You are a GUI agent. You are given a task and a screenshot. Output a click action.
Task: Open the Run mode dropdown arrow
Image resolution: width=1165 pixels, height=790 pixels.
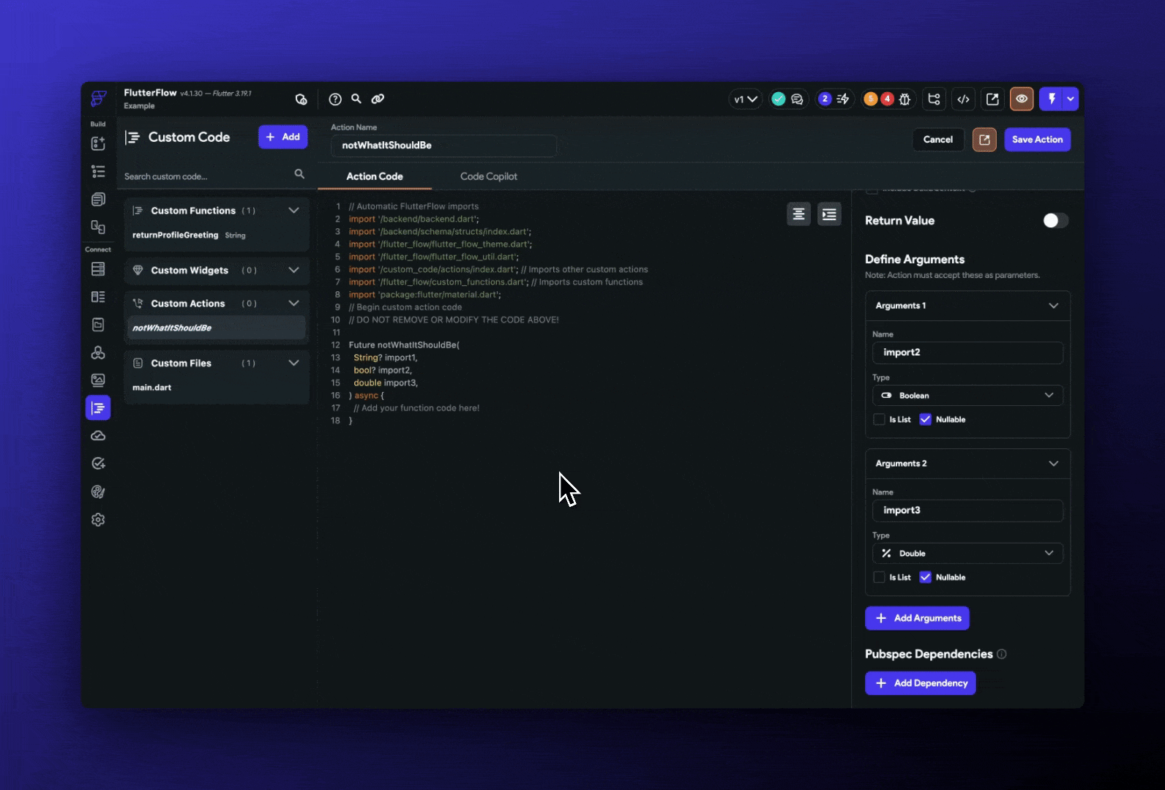(1071, 99)
